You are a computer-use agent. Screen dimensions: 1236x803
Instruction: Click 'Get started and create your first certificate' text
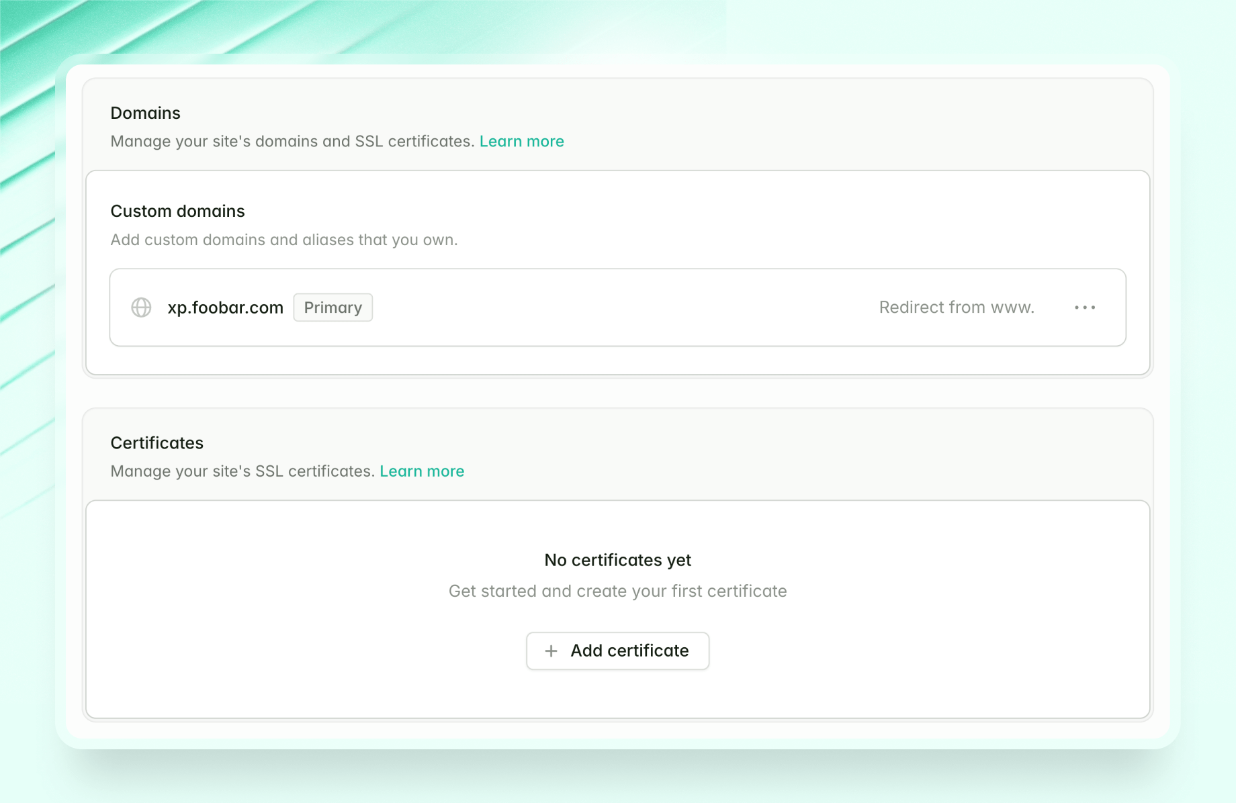click(617, 591)
